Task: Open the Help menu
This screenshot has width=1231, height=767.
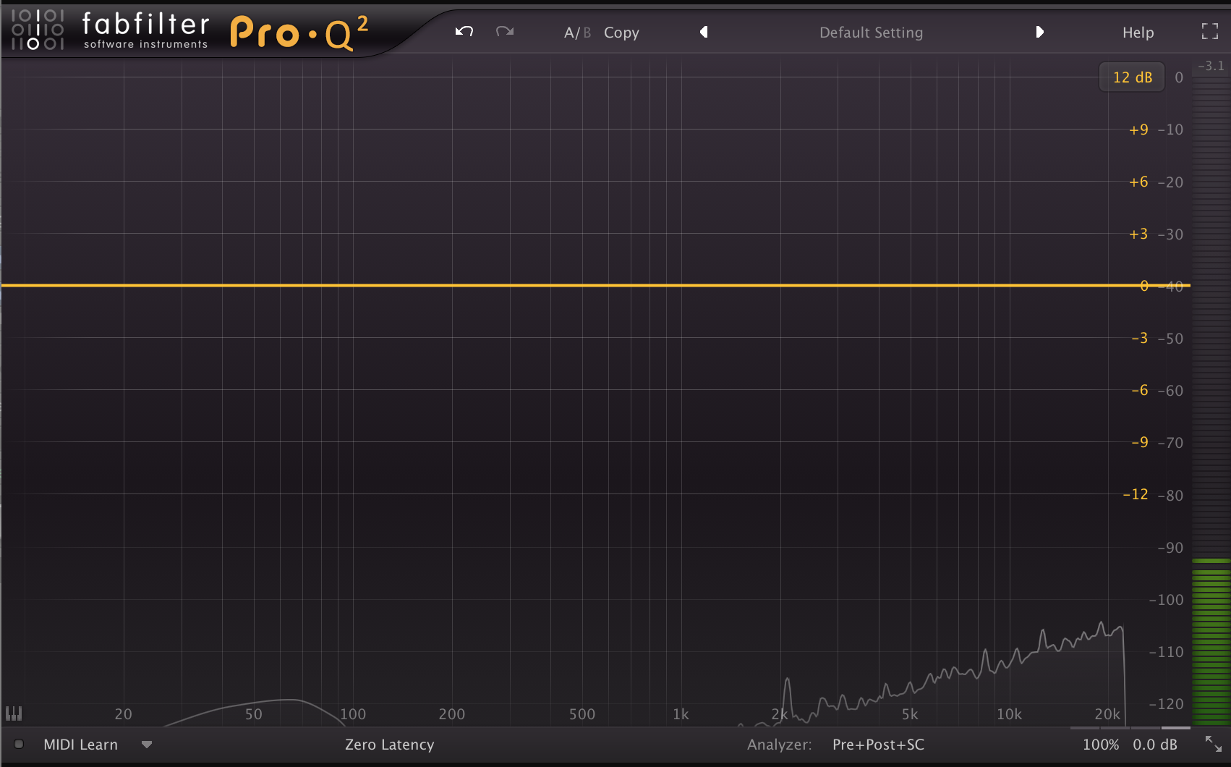Action: click(1138, 33)
